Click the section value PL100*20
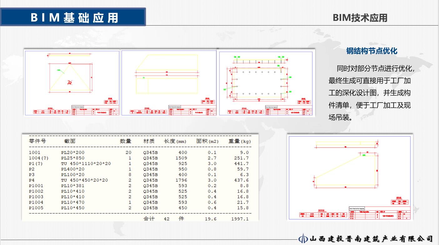439x245 pixels. point(73,175)
